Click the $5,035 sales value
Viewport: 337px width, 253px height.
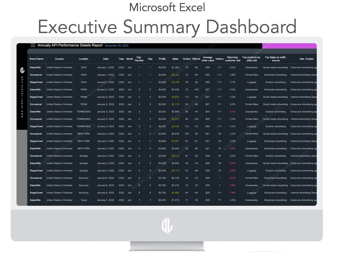pyautogui.click(x=175, y=127)
